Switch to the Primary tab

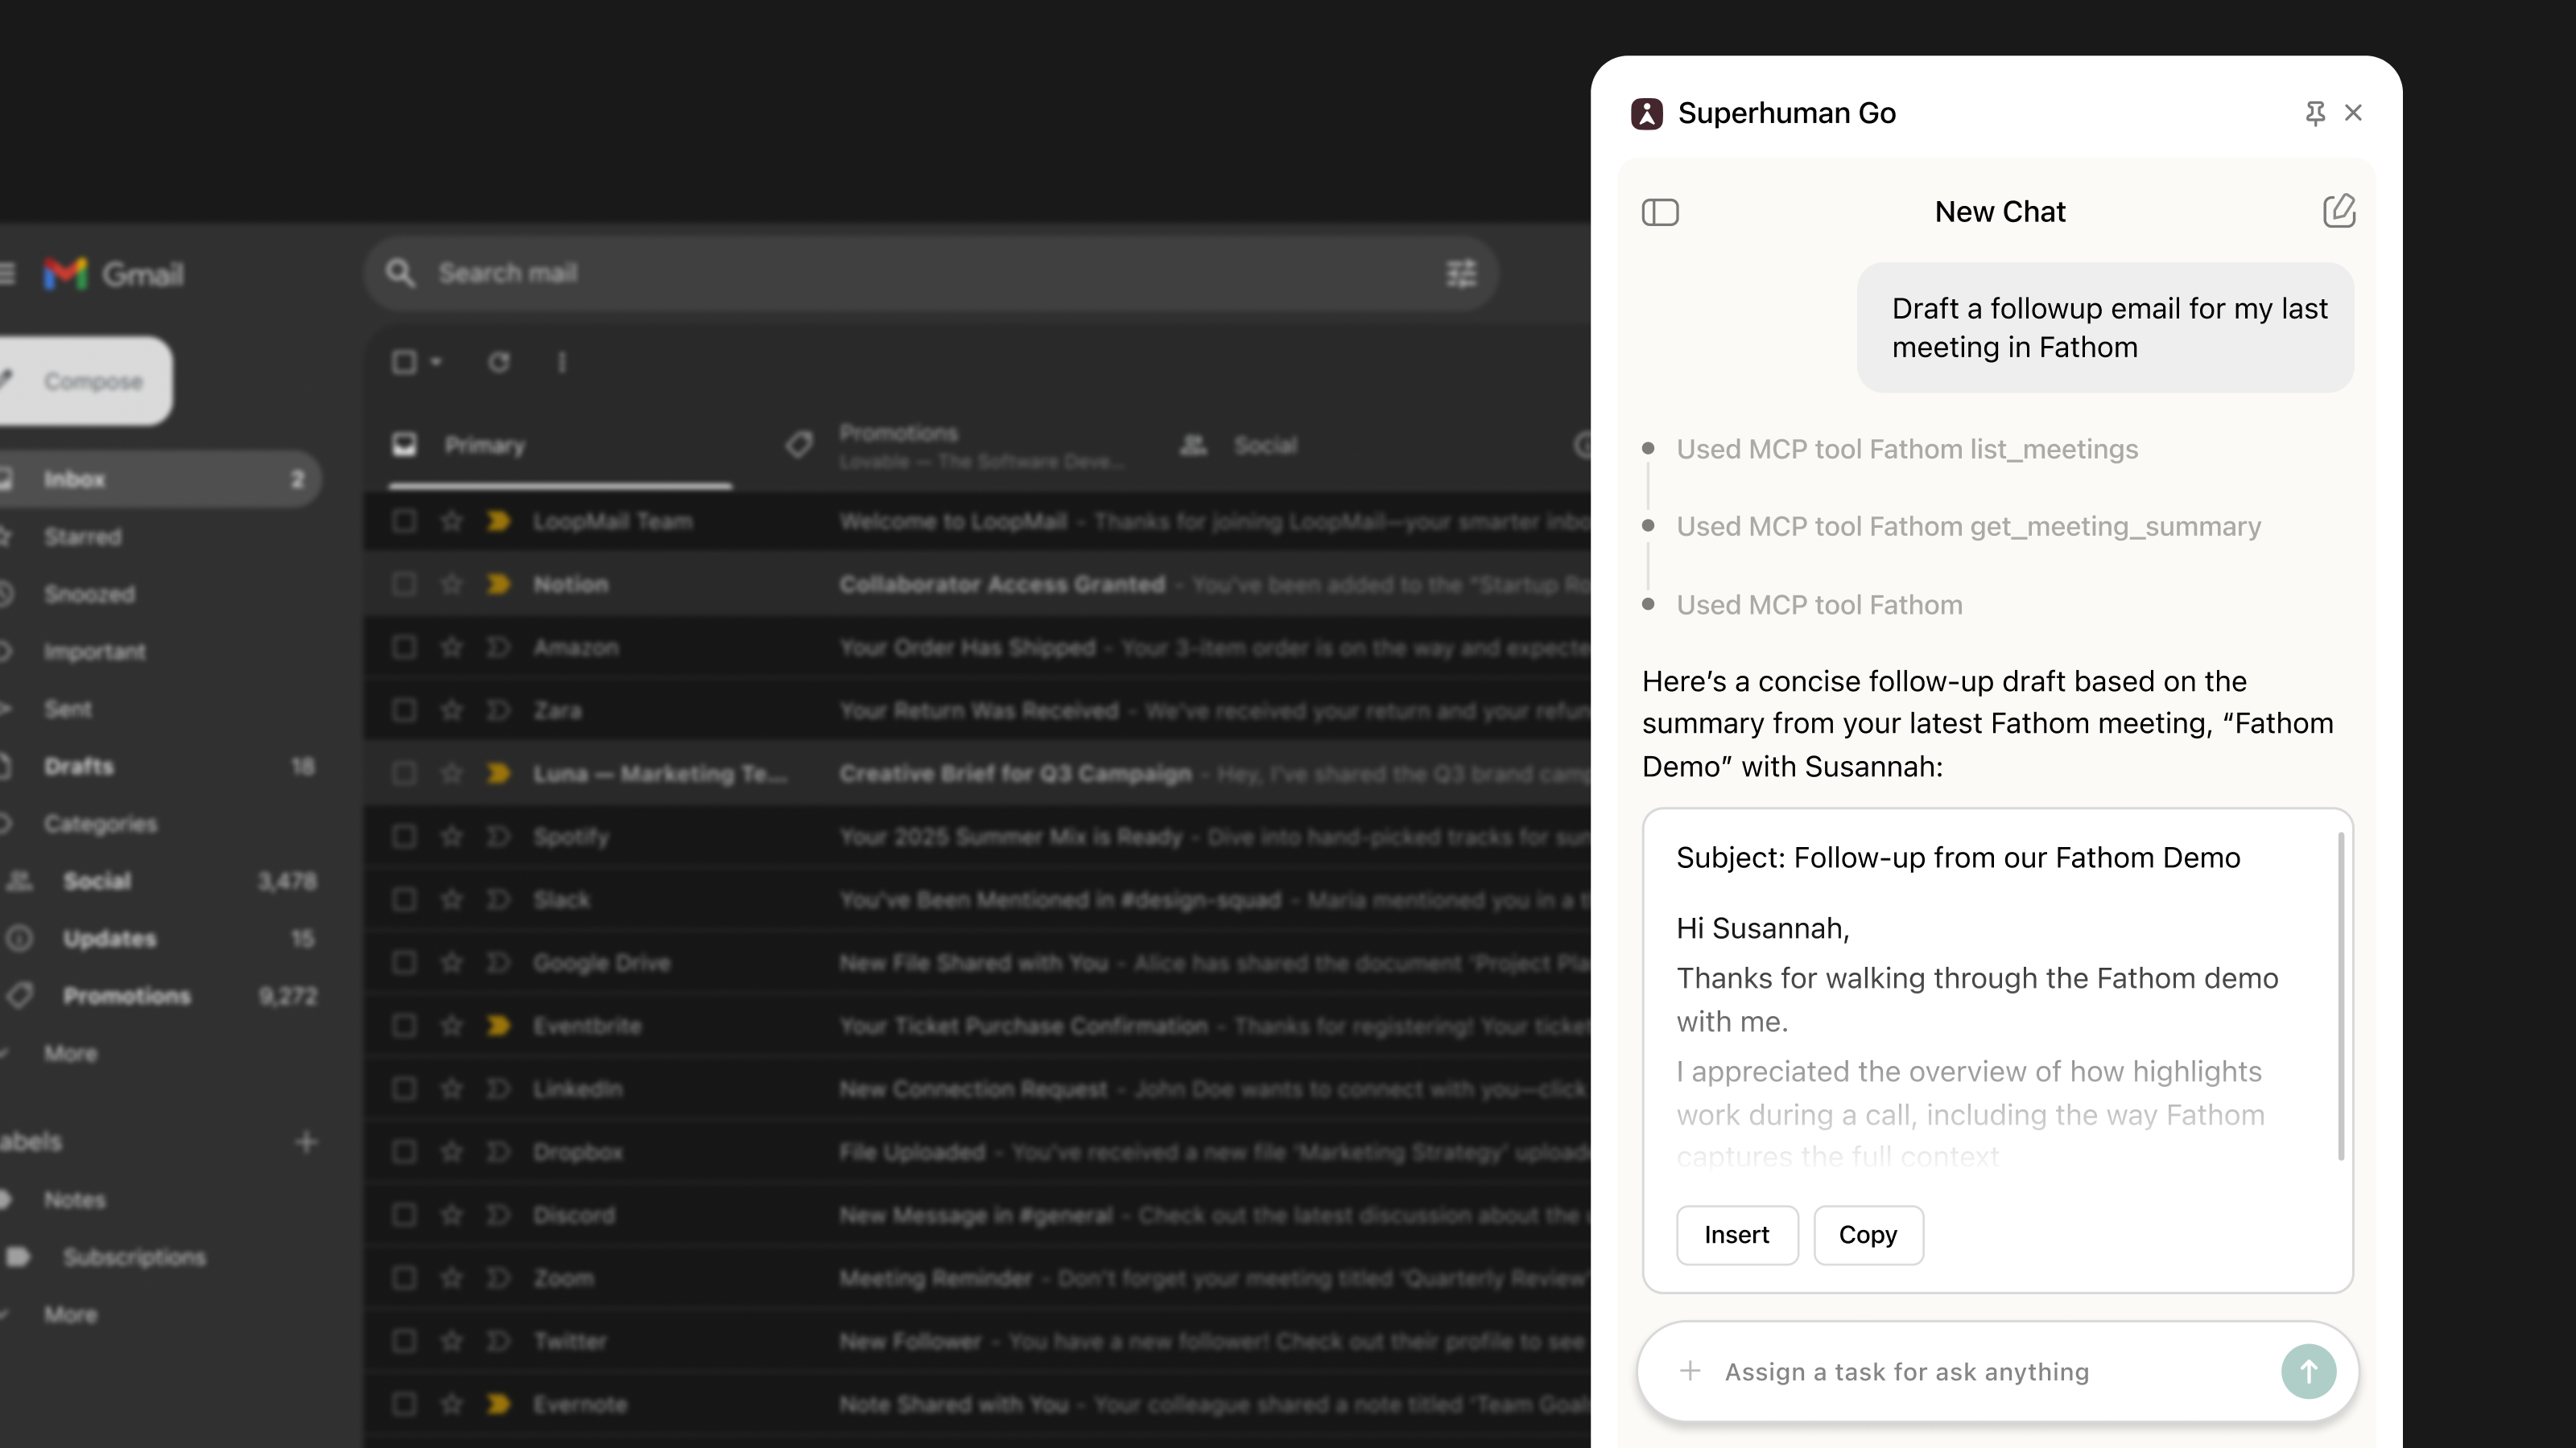[560, 446]
